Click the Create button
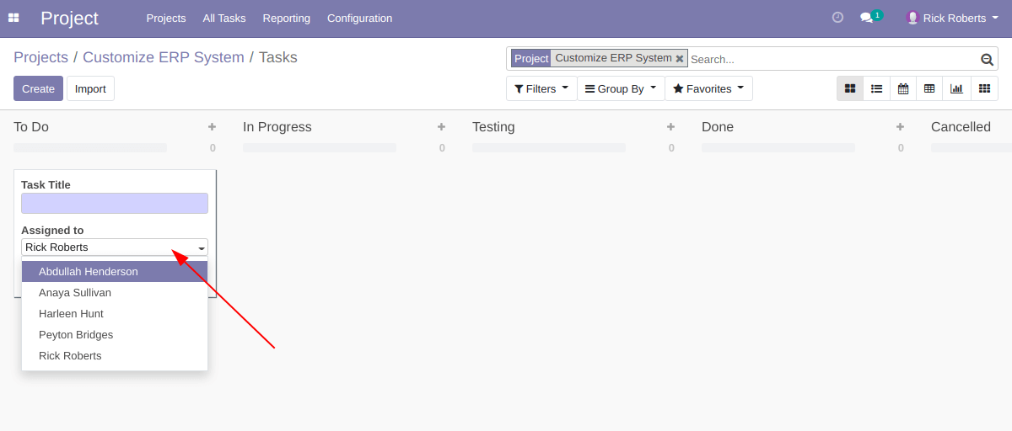This screenshot has height=431, width=1012. (x=38, y=88)
